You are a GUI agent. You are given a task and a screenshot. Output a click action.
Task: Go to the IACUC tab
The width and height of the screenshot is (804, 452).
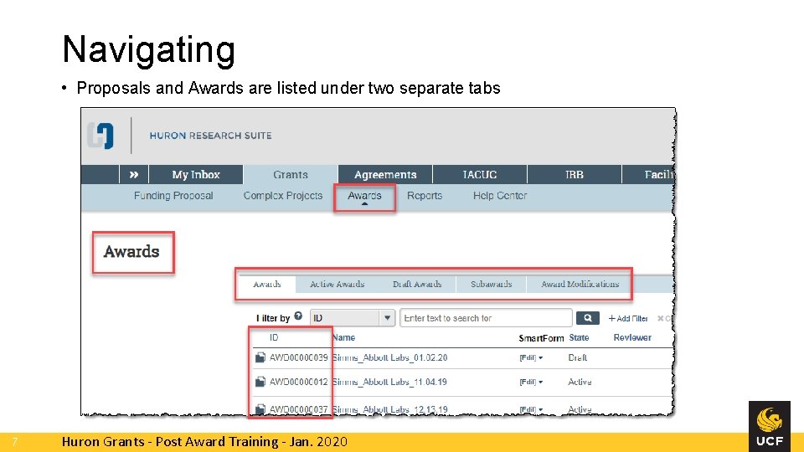pos(480,174)
